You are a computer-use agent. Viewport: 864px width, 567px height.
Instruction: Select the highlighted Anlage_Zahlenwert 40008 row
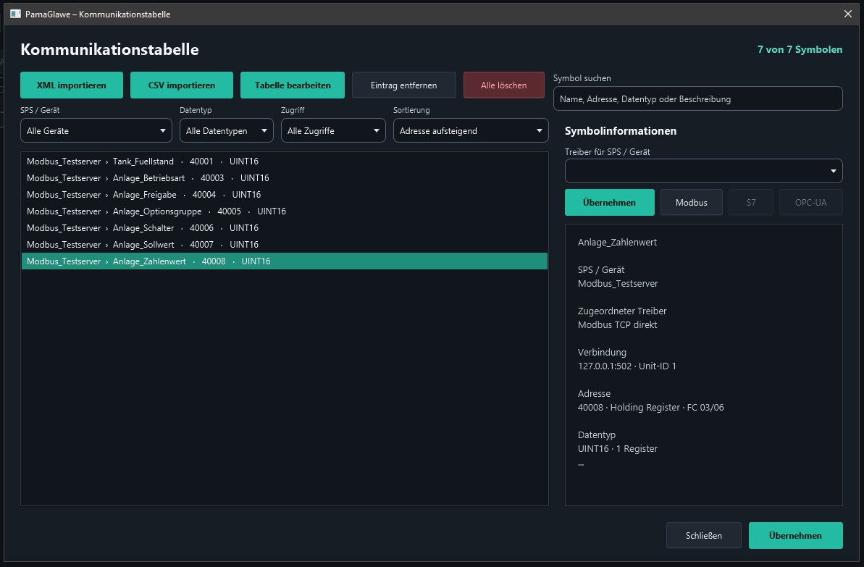tap(285, 261)
